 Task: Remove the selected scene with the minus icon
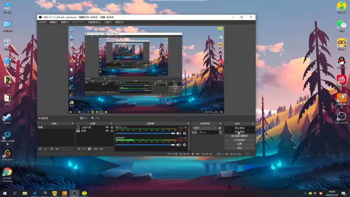pyautogui.click(x=45, y=149)
